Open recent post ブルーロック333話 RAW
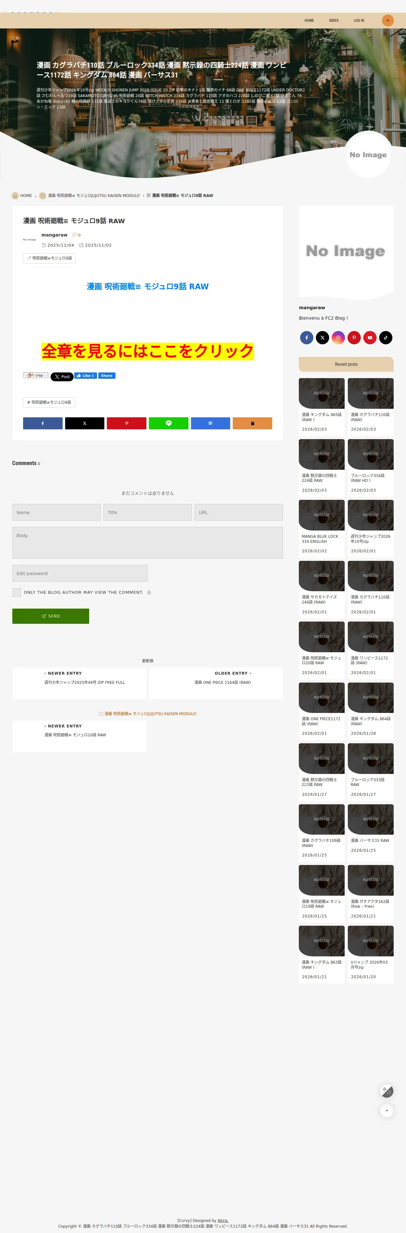Screen dimensions: 406x1233 [x=371, y=772]
